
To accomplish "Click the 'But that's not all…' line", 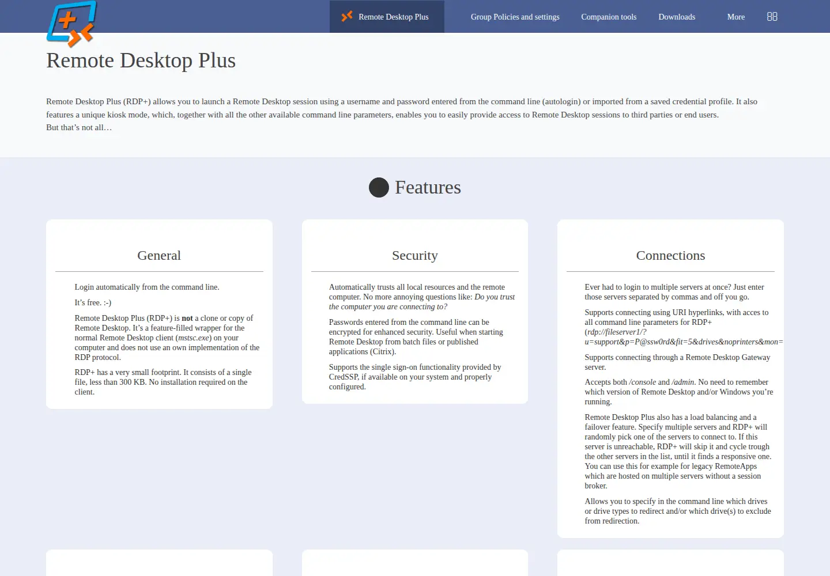I will (79, 127).
